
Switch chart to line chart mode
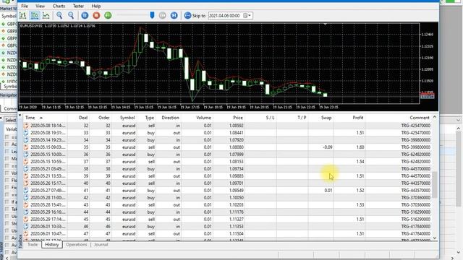click(x=46, y=15)
